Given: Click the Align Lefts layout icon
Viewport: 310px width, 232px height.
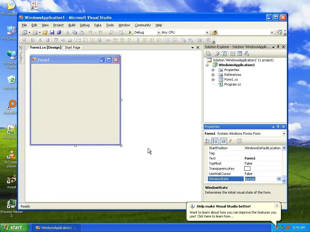Looking at the screenshot, I should coord(33,40).
